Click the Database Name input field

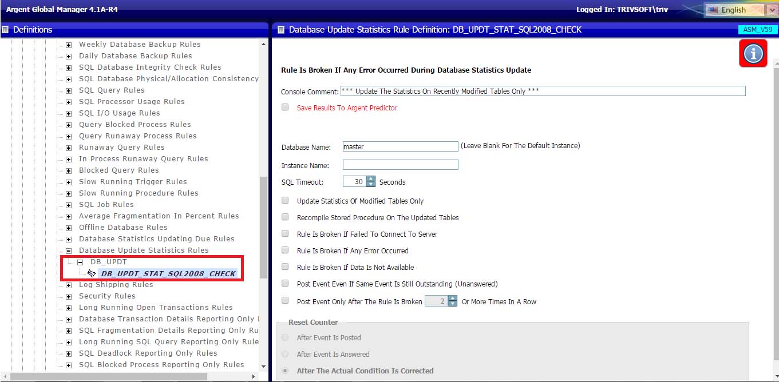point(400,147)
